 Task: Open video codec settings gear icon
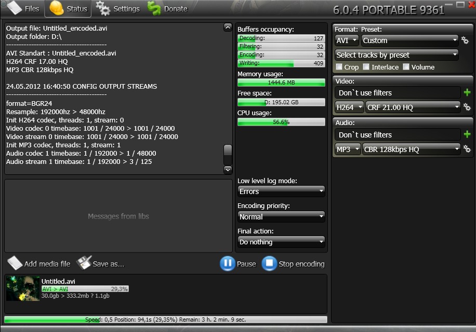coord(467,107)
